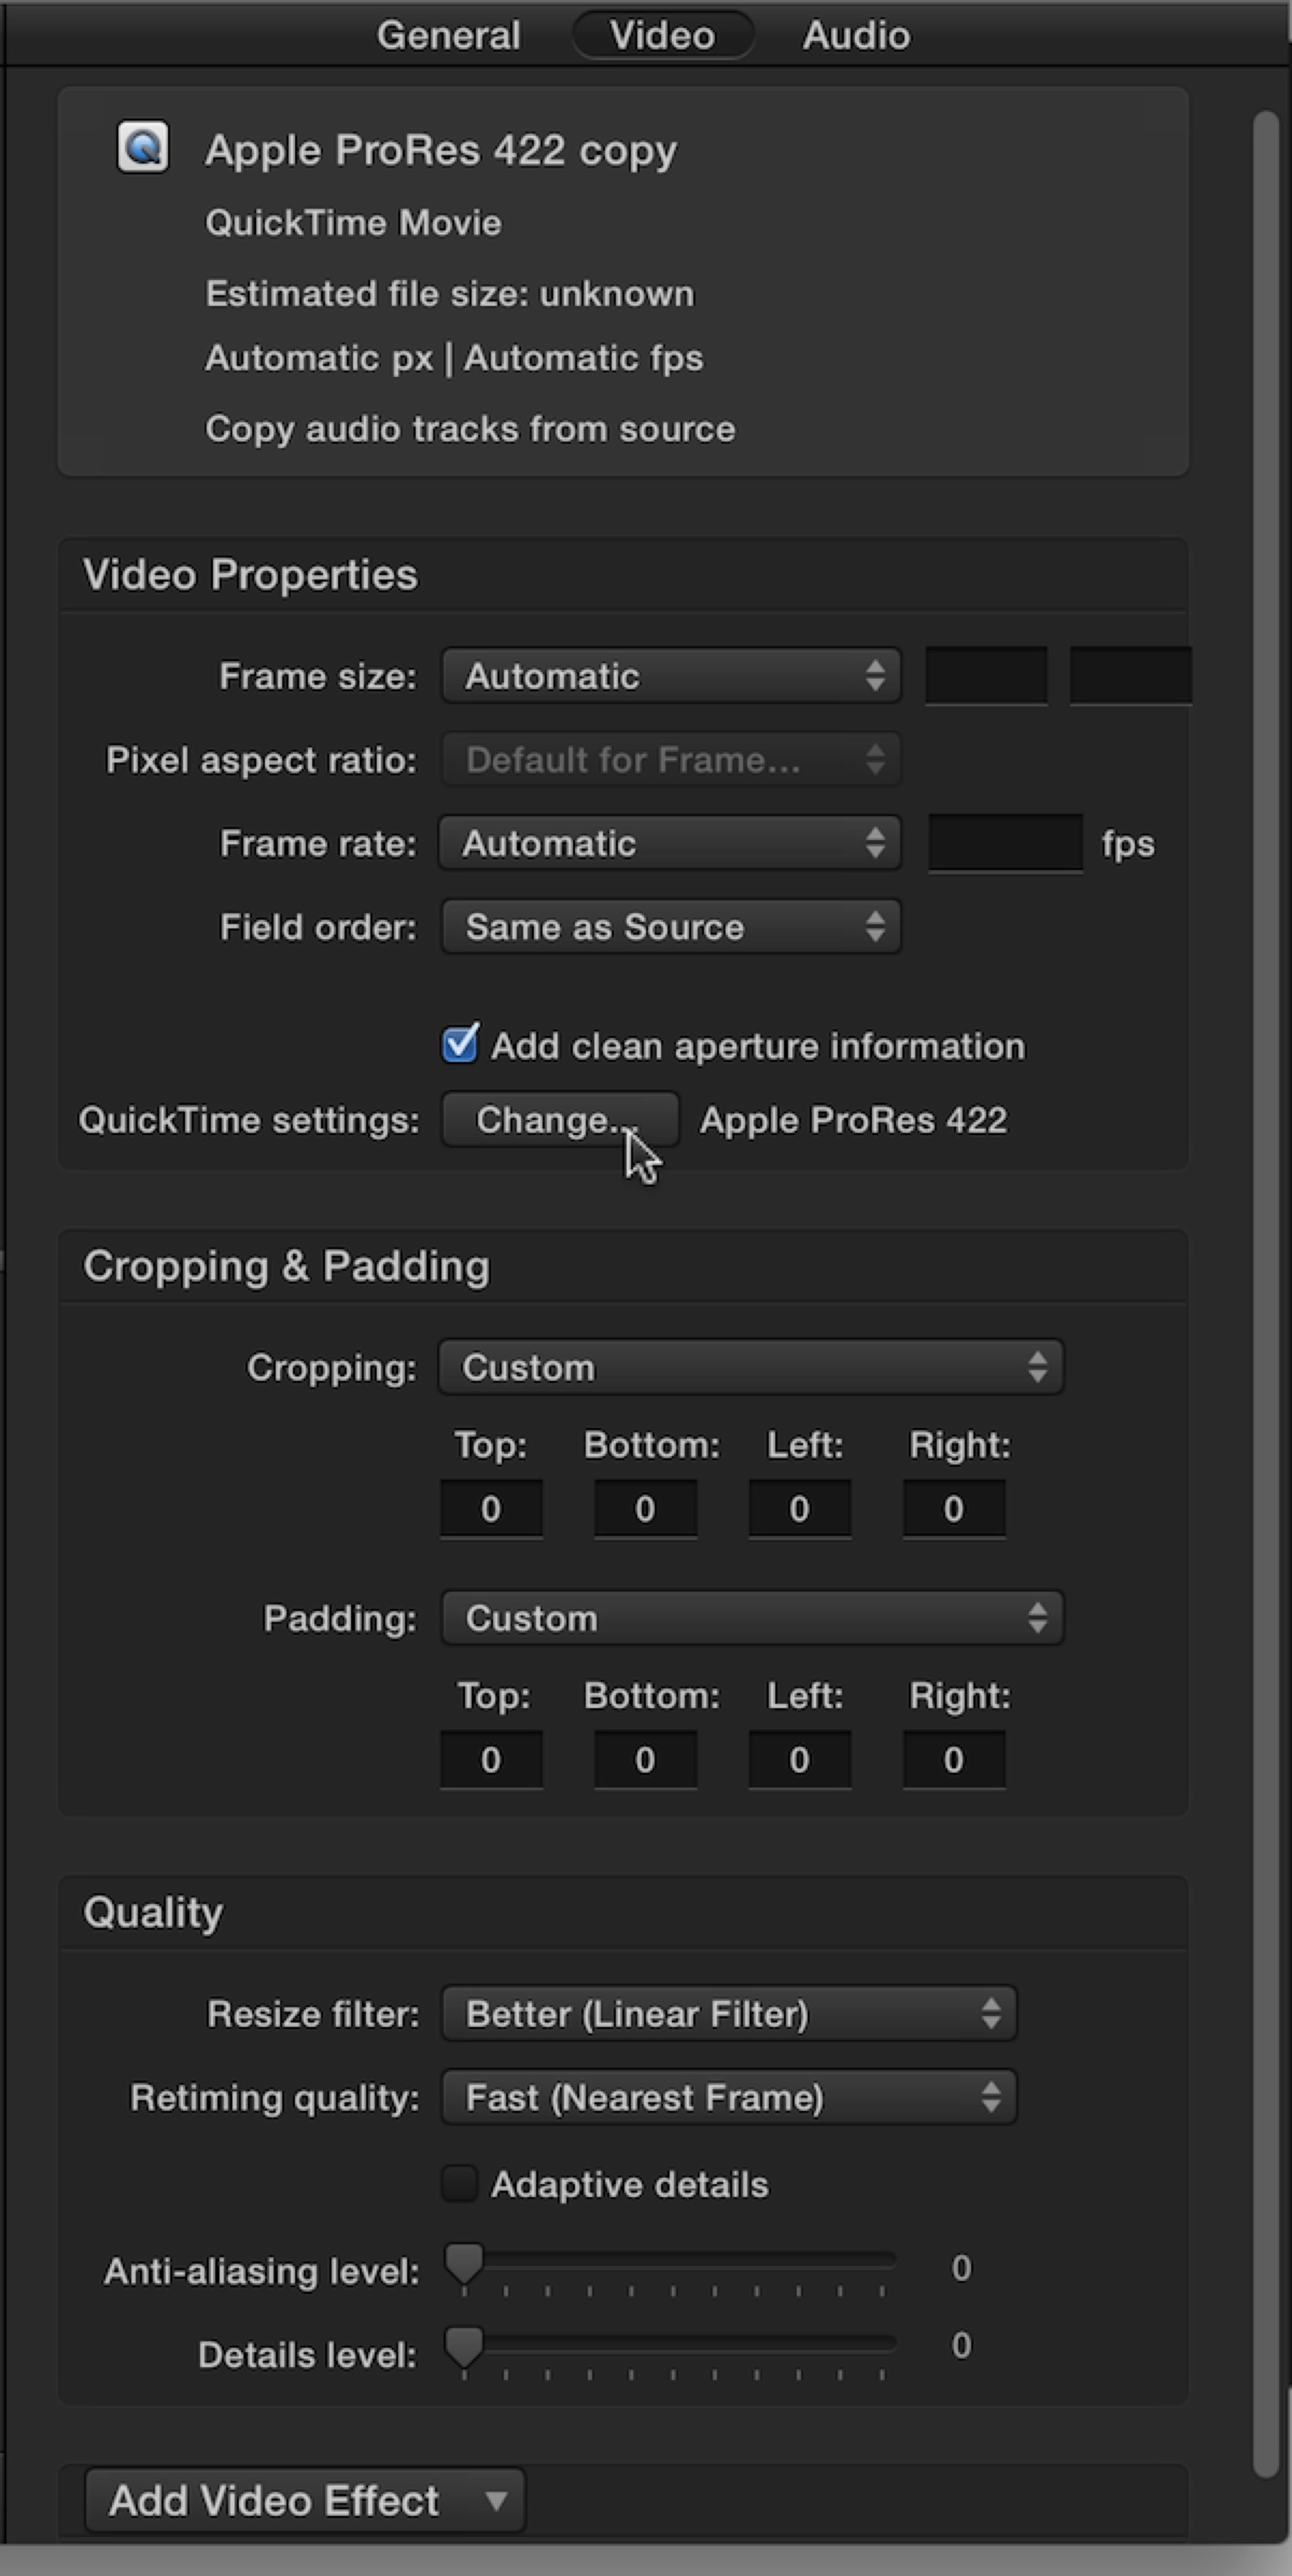Select the Video tab
The width and height of the screenshot is (1292, 2576).
pos(662,35)
